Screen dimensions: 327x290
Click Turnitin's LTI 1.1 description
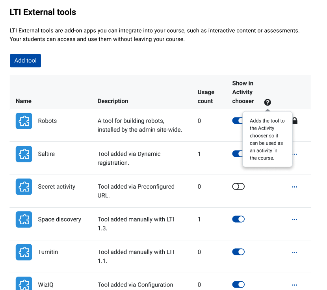(136, 257)
